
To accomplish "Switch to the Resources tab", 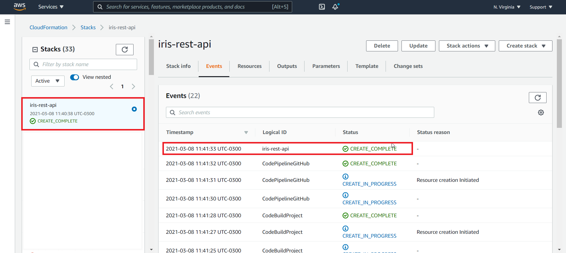I will 249,66.
